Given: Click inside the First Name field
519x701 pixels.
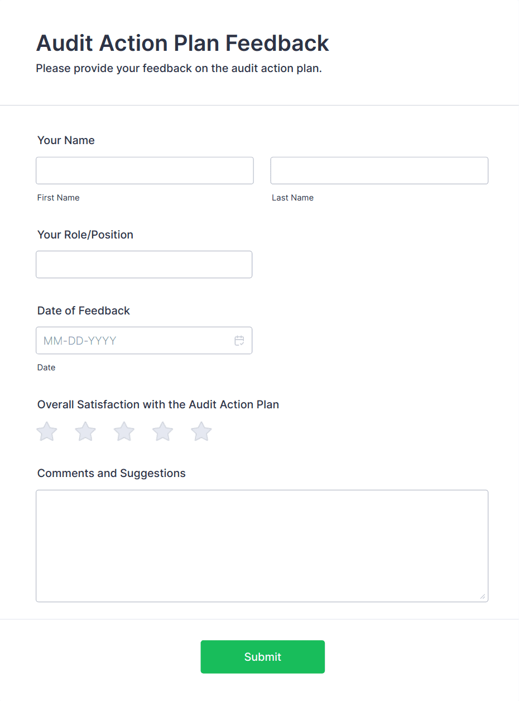Looking at the screenshot, I should (145, 170).
